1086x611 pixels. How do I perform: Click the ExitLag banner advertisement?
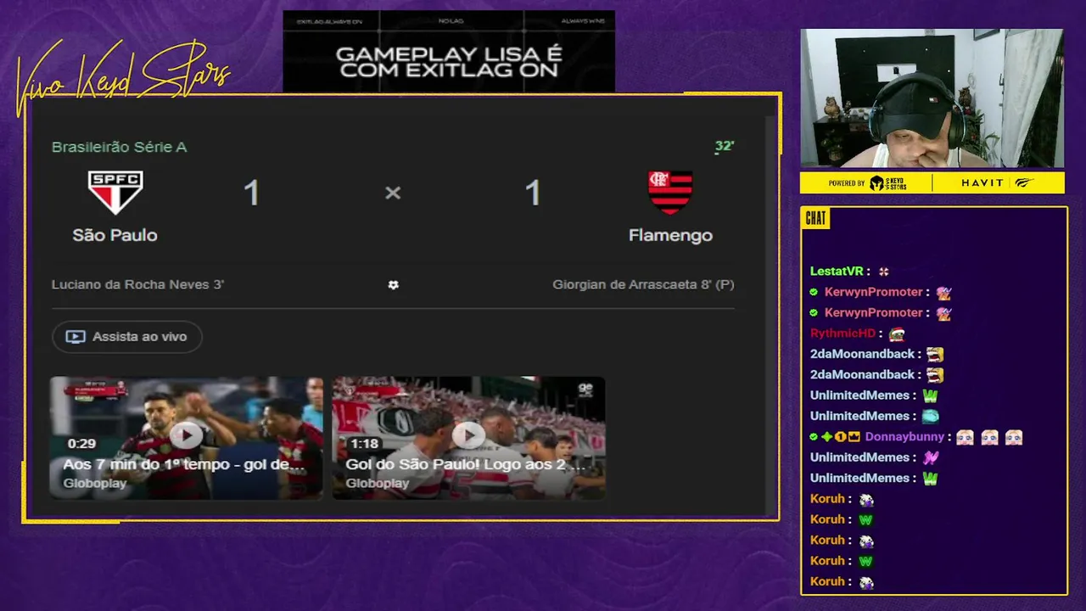[x=449, y=51]
